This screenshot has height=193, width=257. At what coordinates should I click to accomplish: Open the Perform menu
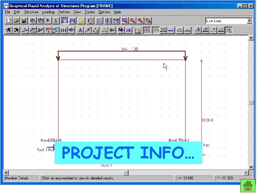[x=64, y=12]
